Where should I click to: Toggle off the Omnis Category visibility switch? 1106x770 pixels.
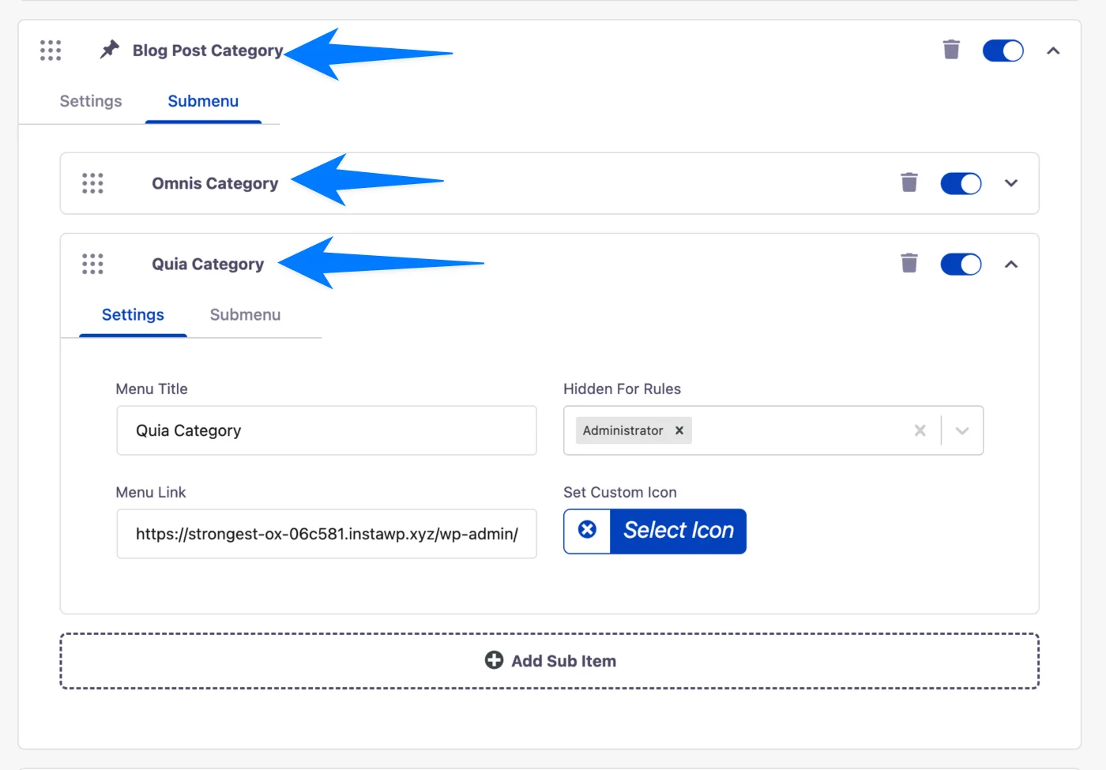pos(961,182)
